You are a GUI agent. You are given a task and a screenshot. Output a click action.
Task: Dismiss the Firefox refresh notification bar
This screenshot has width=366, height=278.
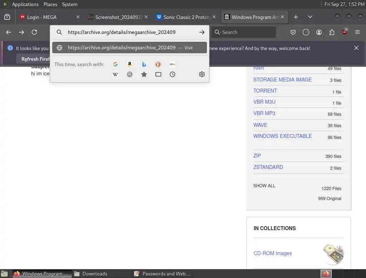click(356, 48)
